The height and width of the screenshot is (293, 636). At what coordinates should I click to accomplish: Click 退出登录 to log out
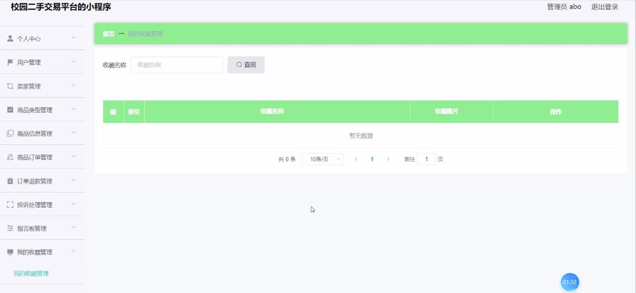click(605, 7)
